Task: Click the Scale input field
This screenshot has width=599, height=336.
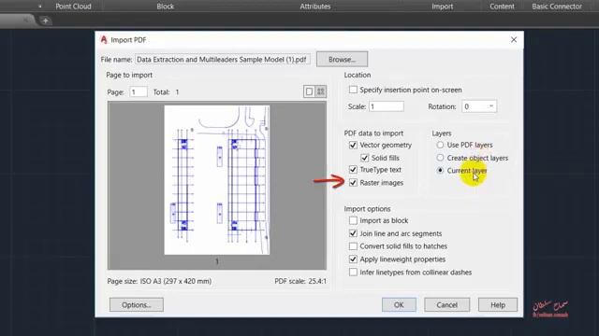Action: pos(387,106)
